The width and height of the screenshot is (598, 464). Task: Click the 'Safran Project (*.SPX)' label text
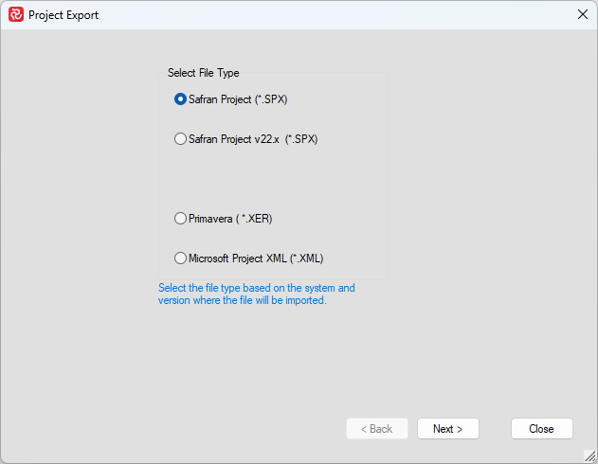[238, 99]
